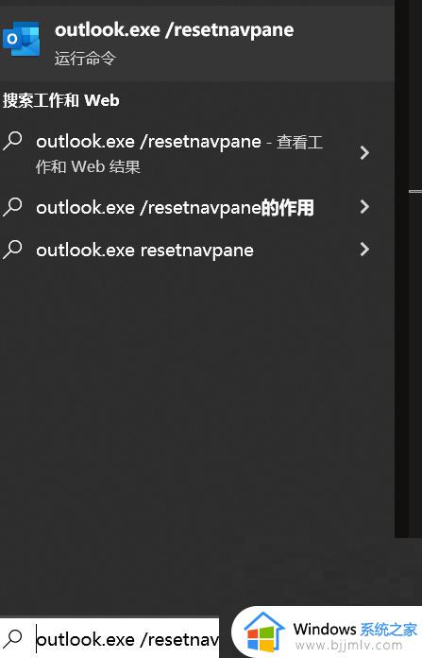
Task: Select suggestion 'outlook.exe /resetnavpane的作用'
Action: 197,207
